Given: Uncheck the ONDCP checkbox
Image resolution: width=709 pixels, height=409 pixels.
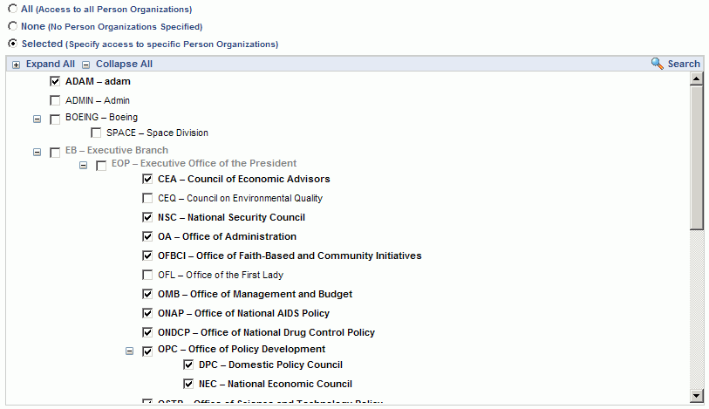Looking at the screenshot, I should click(x=147, y=332).
